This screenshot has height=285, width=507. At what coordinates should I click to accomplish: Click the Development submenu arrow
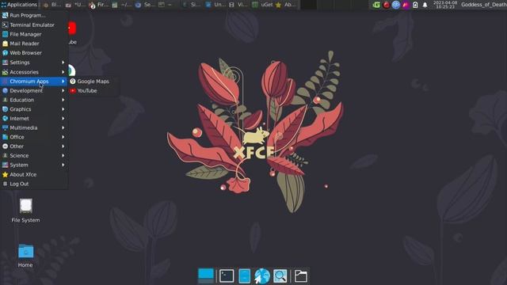63,91
